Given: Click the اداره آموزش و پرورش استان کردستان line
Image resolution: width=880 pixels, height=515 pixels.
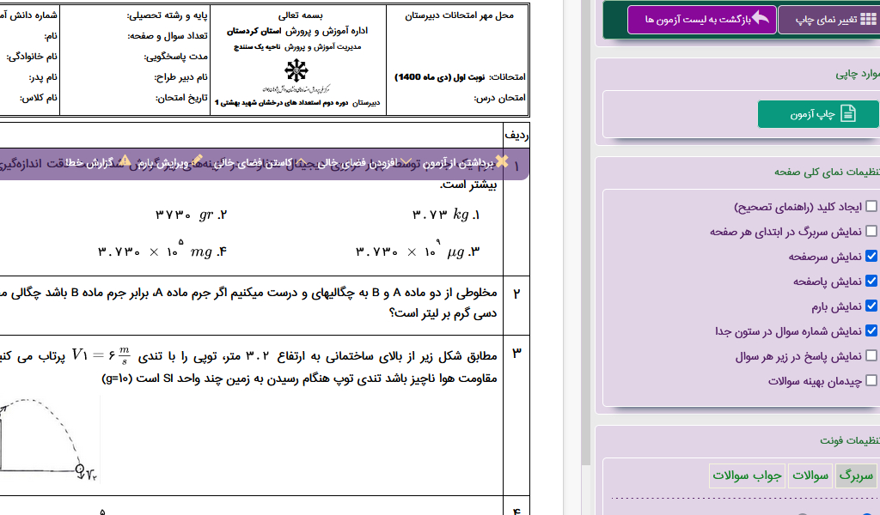Looking at the screenshot, I should pyautogui.click(x=297, y=31).
